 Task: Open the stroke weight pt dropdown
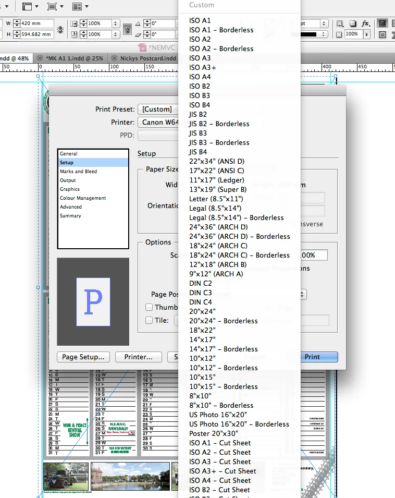(324, 23)
